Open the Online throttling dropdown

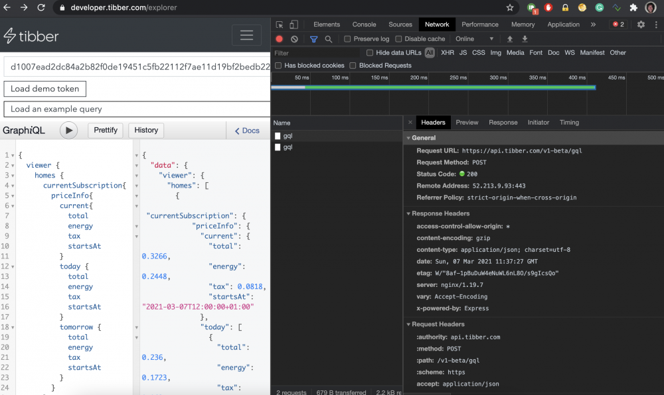(x=475, y=39)
